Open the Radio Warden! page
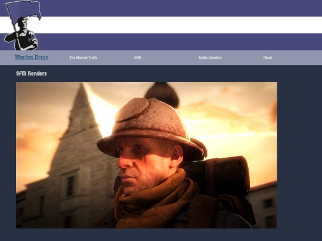This screenshot has width=322, height=241. tap(210, 58)
